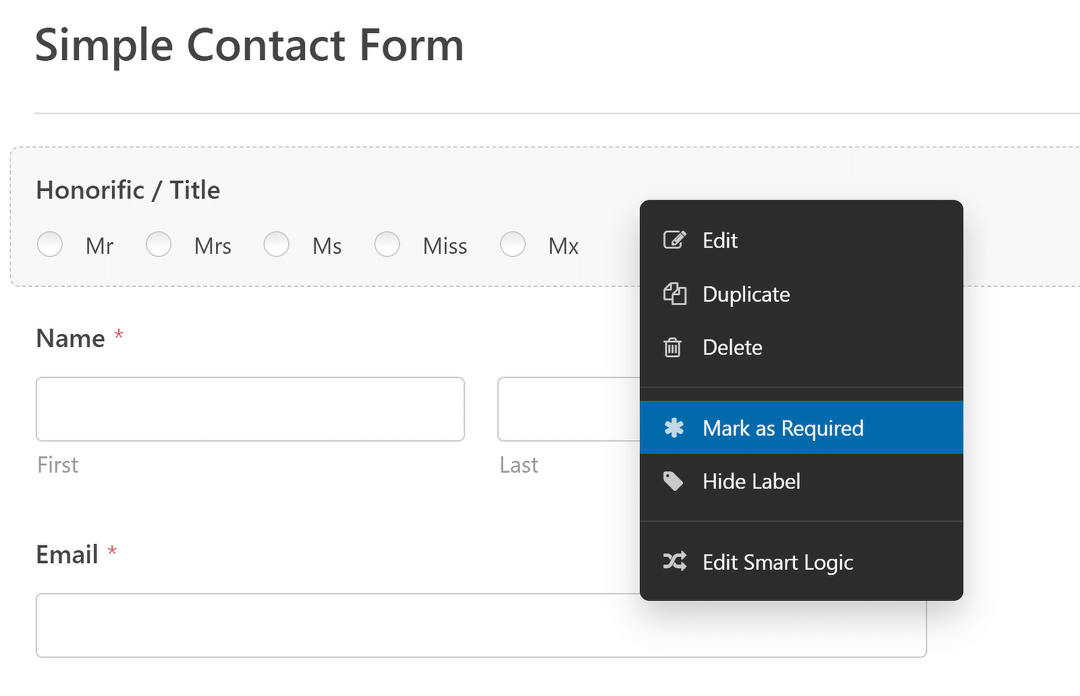The width and height of the screenshot is (1080, 696).
Task: Choose the Ms title option
Action: coord(277,244)
